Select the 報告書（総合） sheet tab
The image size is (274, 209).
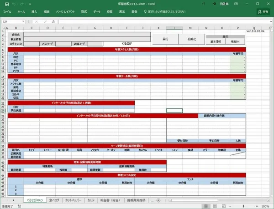pos(111,200)
